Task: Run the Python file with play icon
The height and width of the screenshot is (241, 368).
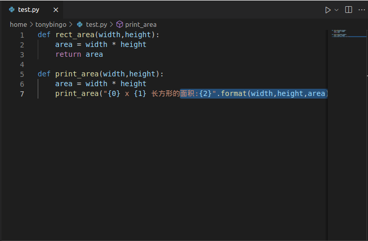Action: tap(328, 10)
